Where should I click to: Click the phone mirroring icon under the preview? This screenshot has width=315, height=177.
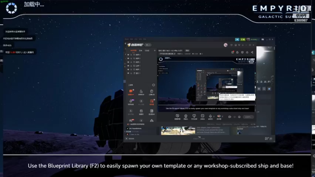coord(194,116)
